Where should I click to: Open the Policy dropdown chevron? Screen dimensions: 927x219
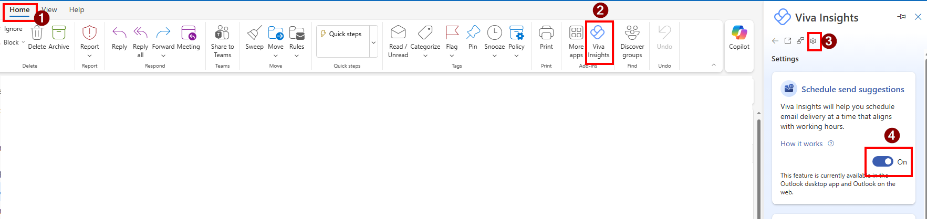click(516, 56)
